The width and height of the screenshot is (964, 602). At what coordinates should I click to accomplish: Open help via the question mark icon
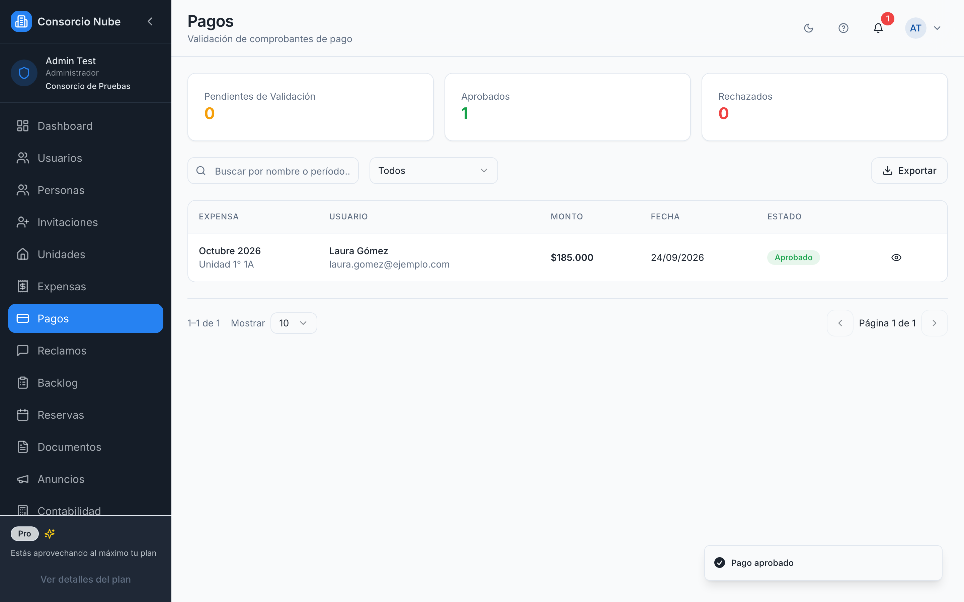843,28
